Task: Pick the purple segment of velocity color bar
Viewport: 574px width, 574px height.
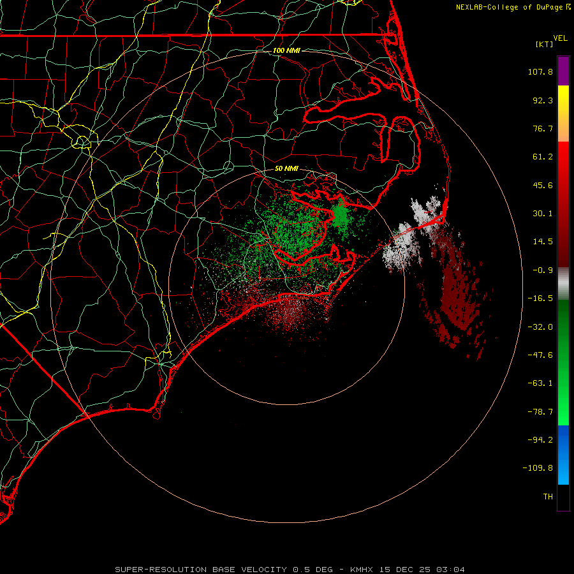Action: coord(563,71)
